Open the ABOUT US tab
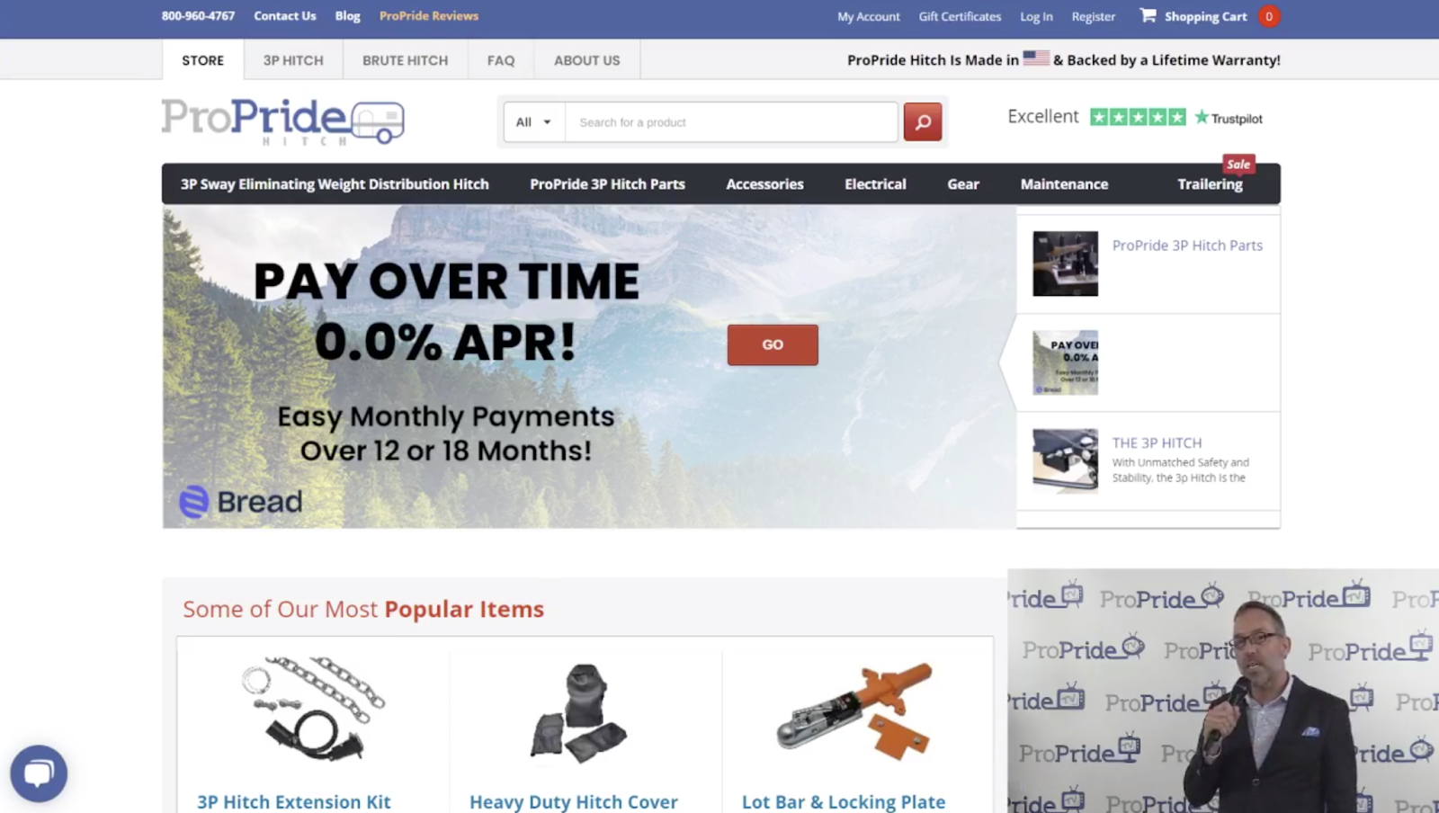 point(587,60)
